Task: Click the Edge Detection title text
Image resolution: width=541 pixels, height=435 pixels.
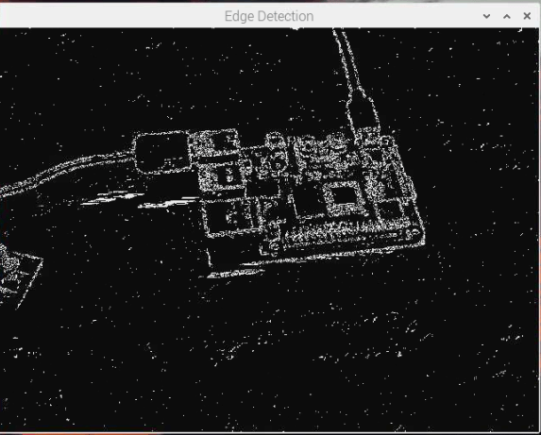Action: coord(269,16)
